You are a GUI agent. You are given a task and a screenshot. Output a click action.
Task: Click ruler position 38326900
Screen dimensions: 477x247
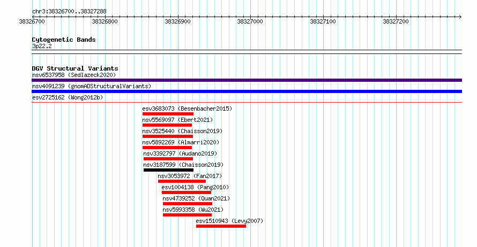tap(177, 21)
